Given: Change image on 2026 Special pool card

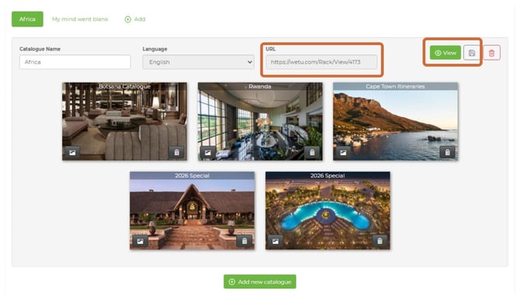Looking at the screenshot, I should coord(276,242).
